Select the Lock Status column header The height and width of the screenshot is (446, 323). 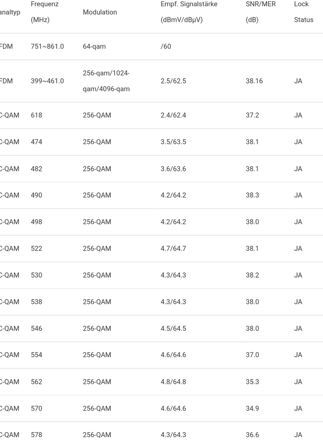point(303,12)
